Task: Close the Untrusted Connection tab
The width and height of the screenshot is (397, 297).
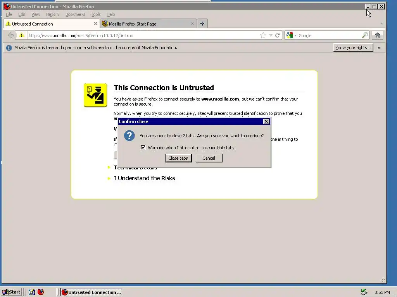Action: coord(96,24)
